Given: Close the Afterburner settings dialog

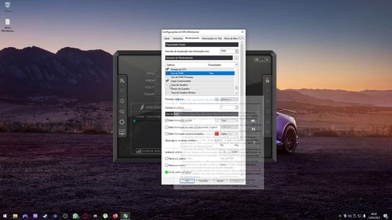Looking at the screenshot, I should [243, 32].
